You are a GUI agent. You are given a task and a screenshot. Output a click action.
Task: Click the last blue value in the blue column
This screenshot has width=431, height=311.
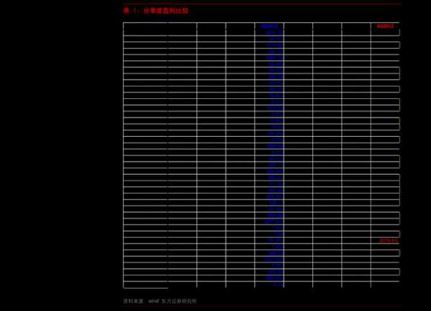pyautogui.click(x=277, y=284)
